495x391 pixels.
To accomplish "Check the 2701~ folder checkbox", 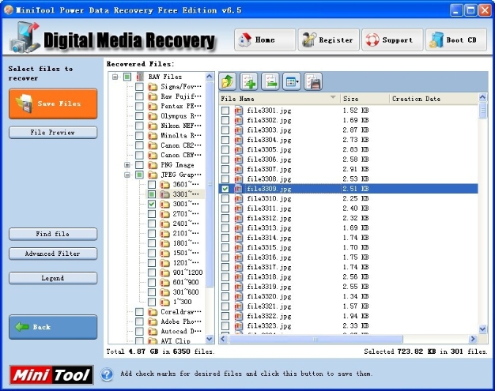I will (x=152, y=214).
